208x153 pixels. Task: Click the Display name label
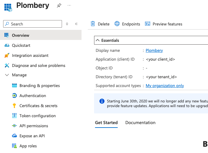coord(108,51)
